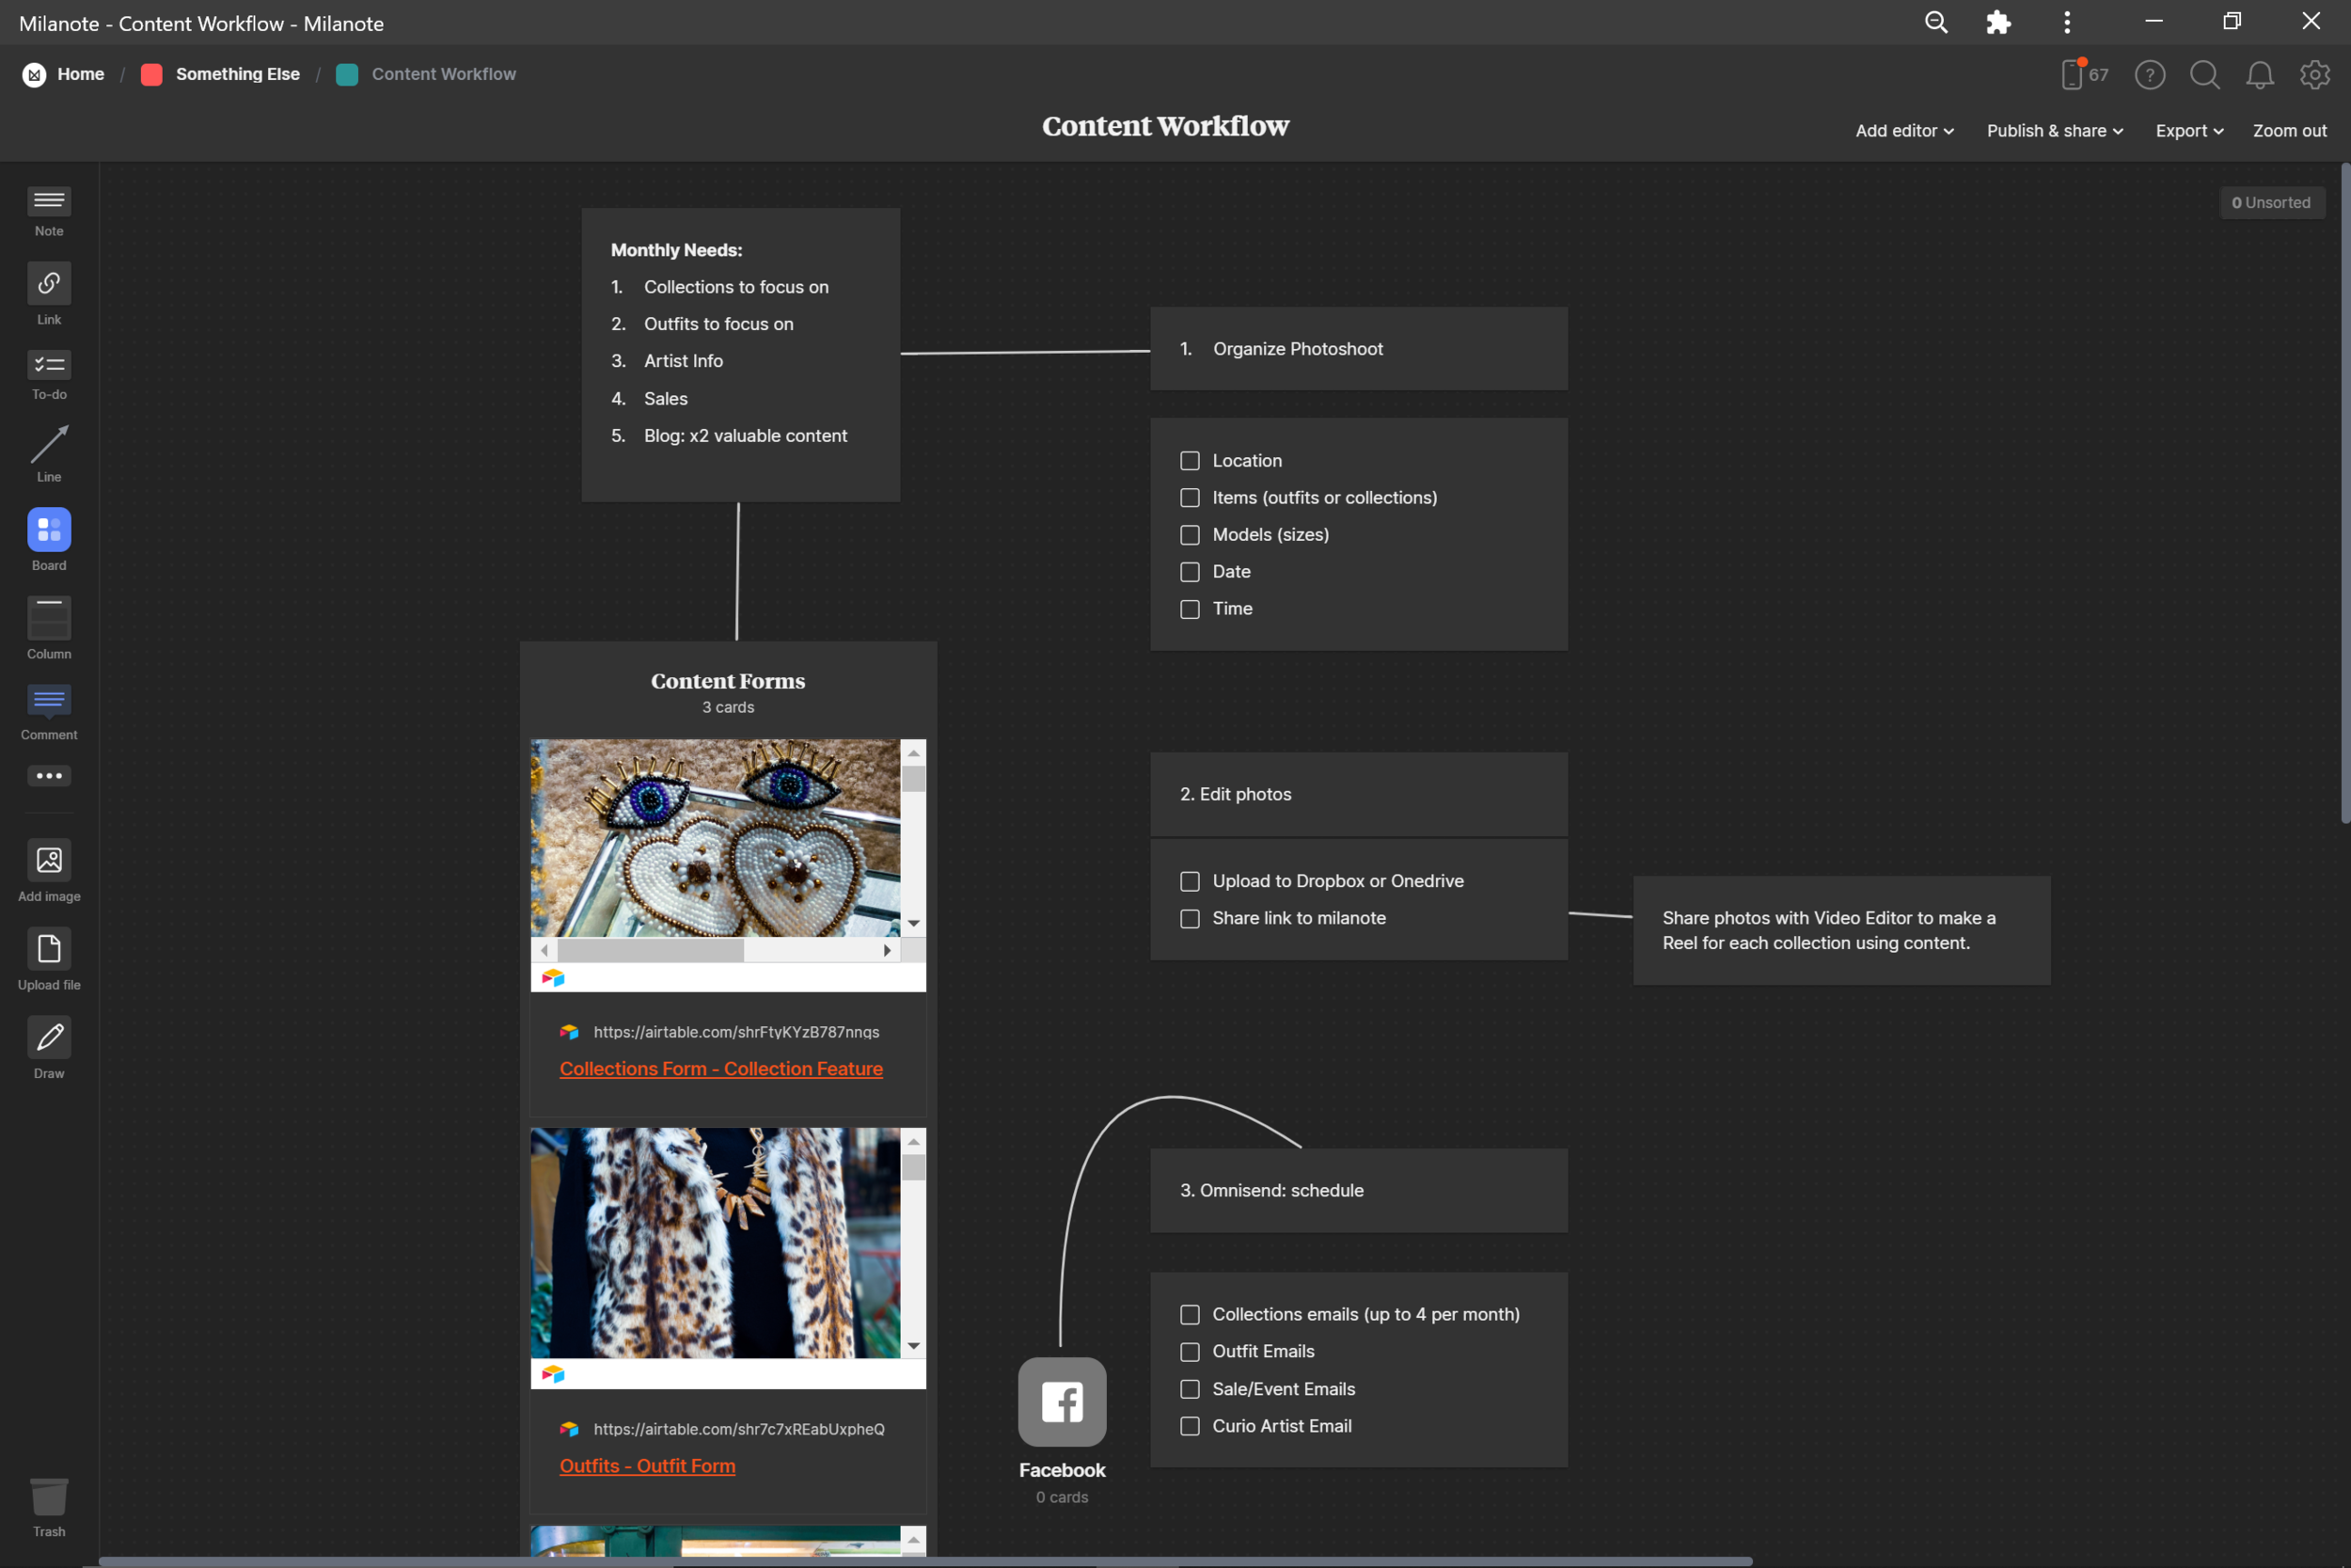Screen dimensions: 2351x1568
Task: Check Upload to Dropbox or Onedrive
Action: click(1190, 881)
